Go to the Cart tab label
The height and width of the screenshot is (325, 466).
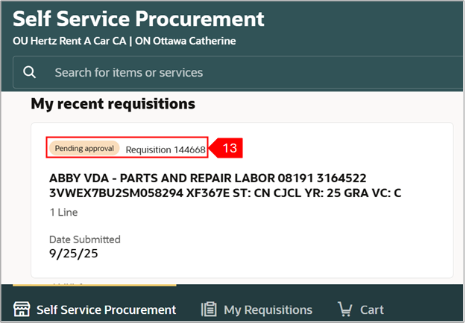pos(372,309)
